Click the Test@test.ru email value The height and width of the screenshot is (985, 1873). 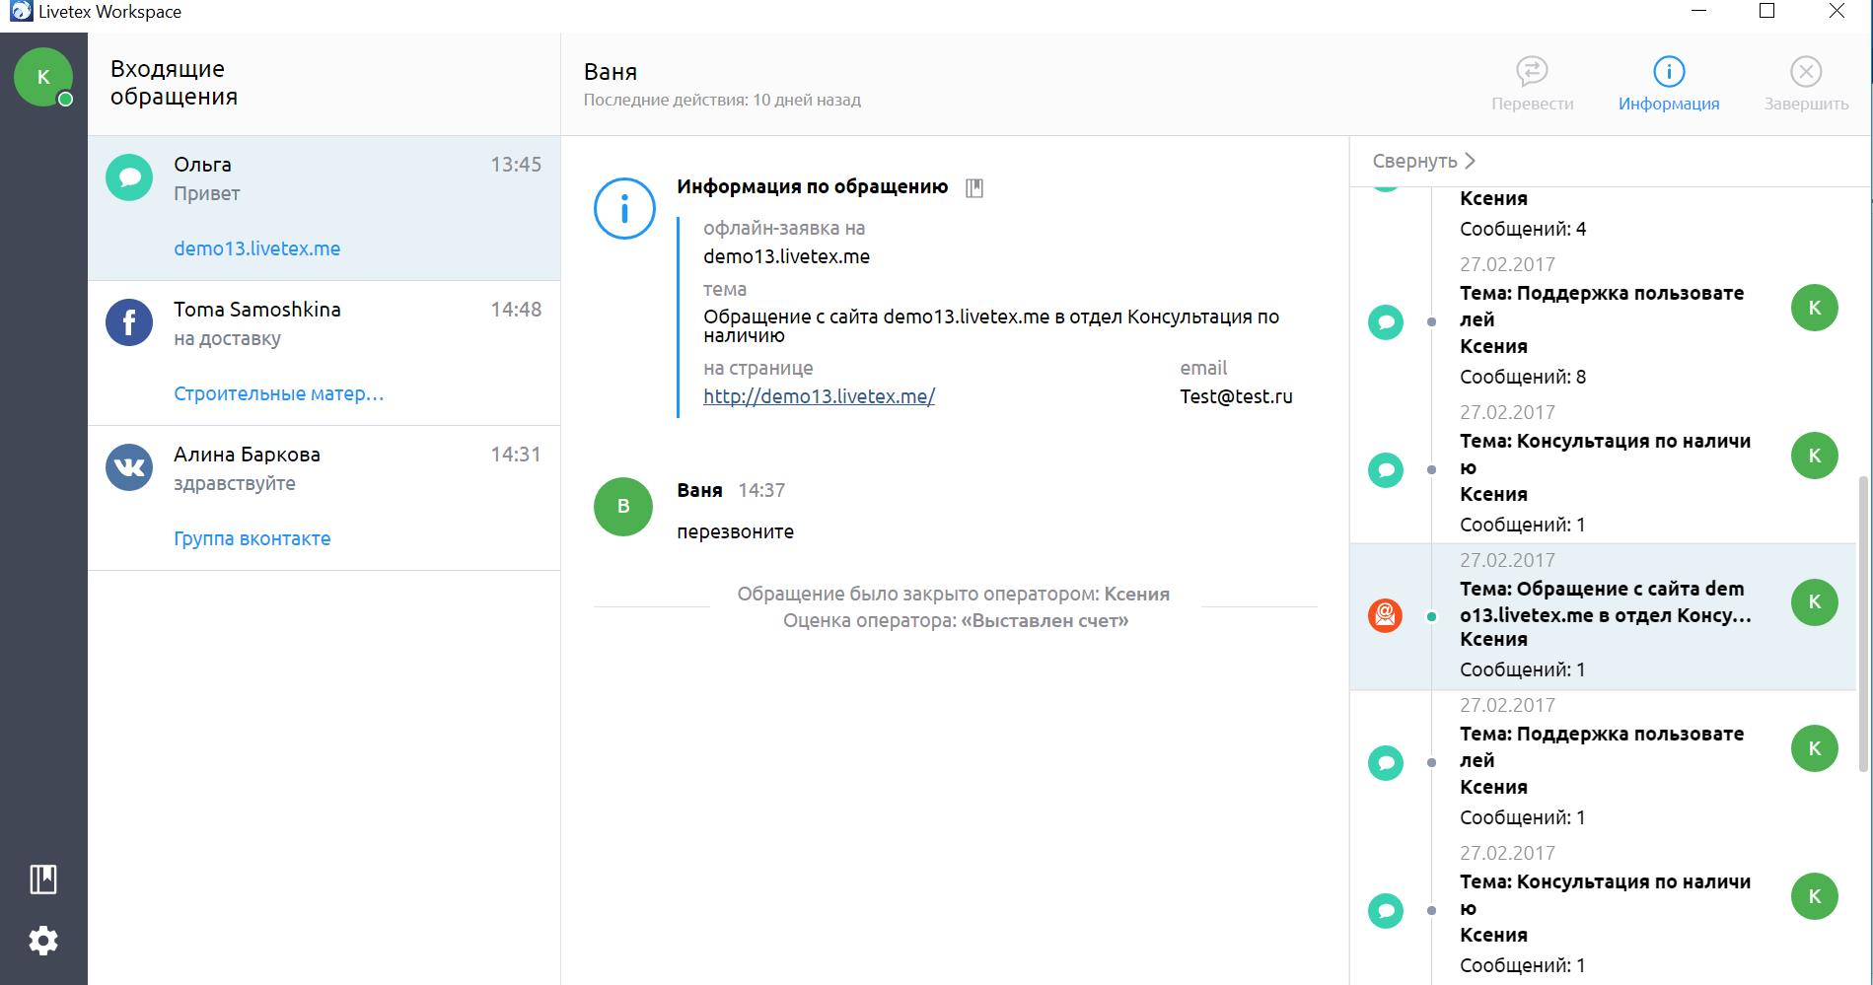coord(1236,396)
